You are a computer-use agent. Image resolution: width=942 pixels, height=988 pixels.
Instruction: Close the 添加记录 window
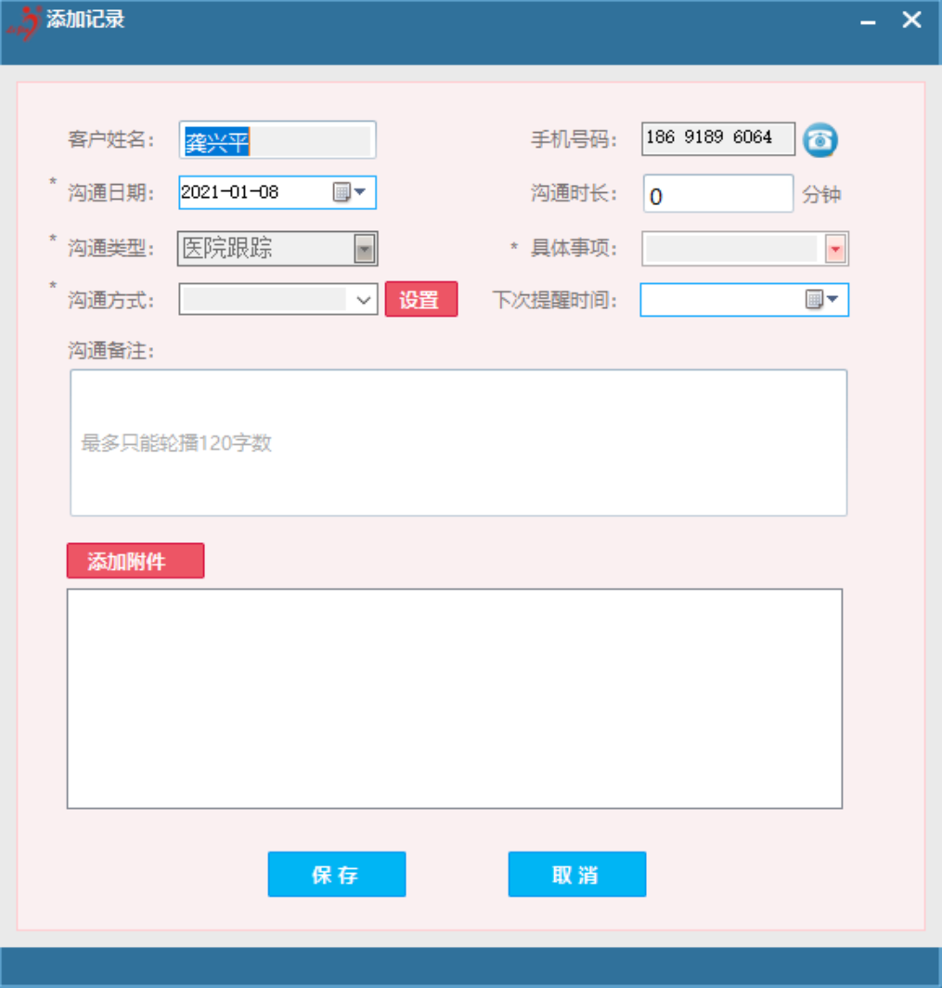[x=911, y=20]
